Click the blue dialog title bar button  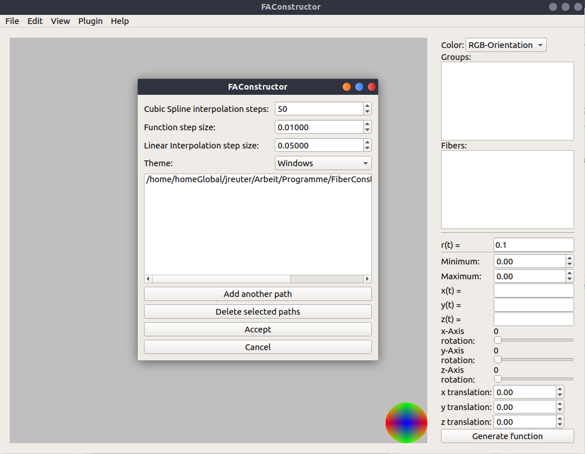359,87
